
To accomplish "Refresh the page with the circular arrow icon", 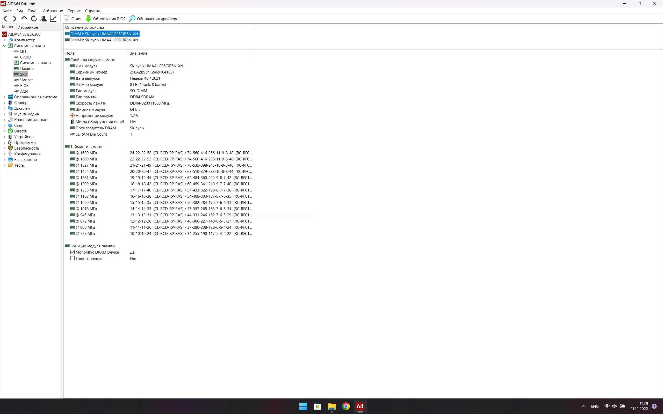I will coord(34,19).
